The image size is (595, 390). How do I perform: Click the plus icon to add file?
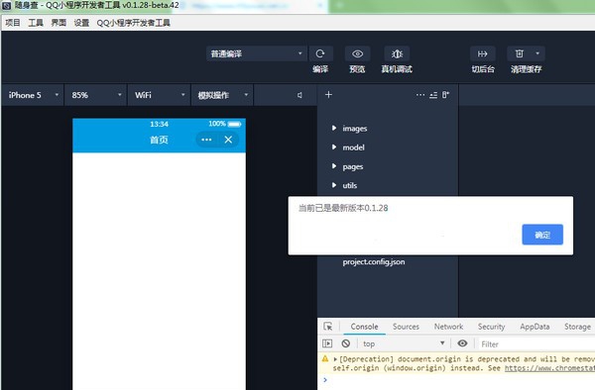pos(328,95)
